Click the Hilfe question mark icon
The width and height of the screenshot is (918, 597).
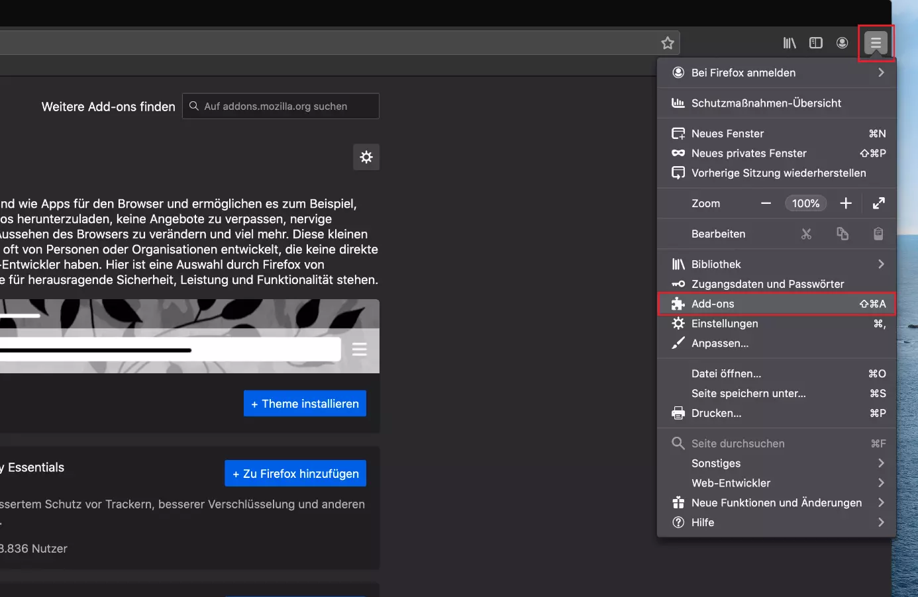point(678,523)
